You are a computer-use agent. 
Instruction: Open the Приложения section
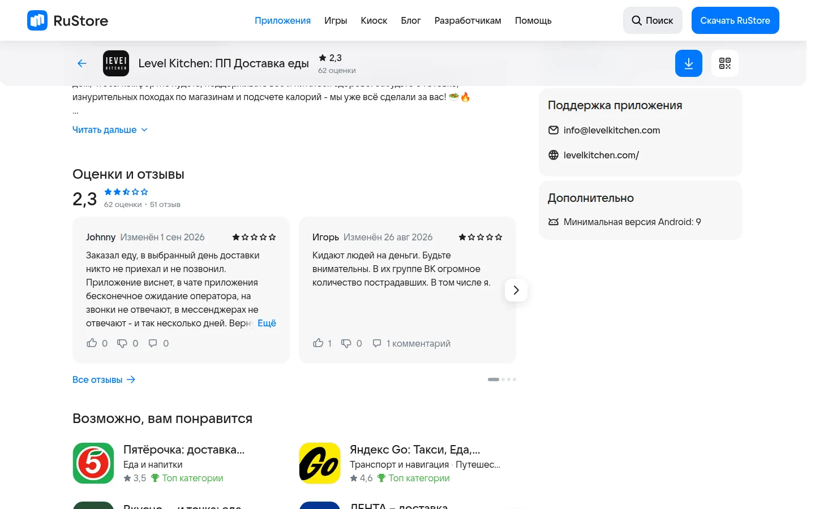282,20
